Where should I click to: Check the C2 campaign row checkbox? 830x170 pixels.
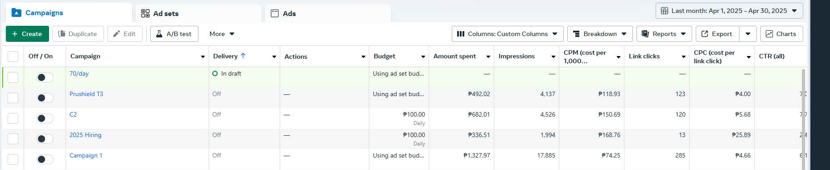(13, 118)
